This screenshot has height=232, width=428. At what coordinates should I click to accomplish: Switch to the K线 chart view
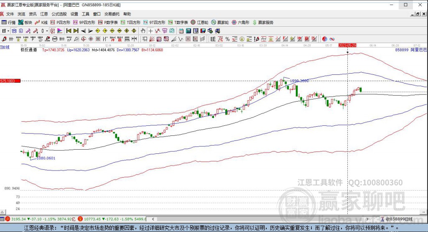pyautogui.click(x=41, y=23)
